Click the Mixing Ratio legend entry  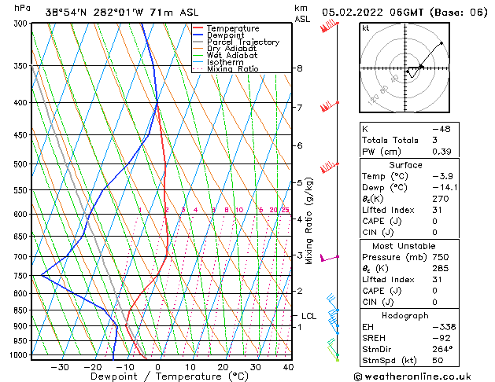pyautogui.click(x=225, y=69)
